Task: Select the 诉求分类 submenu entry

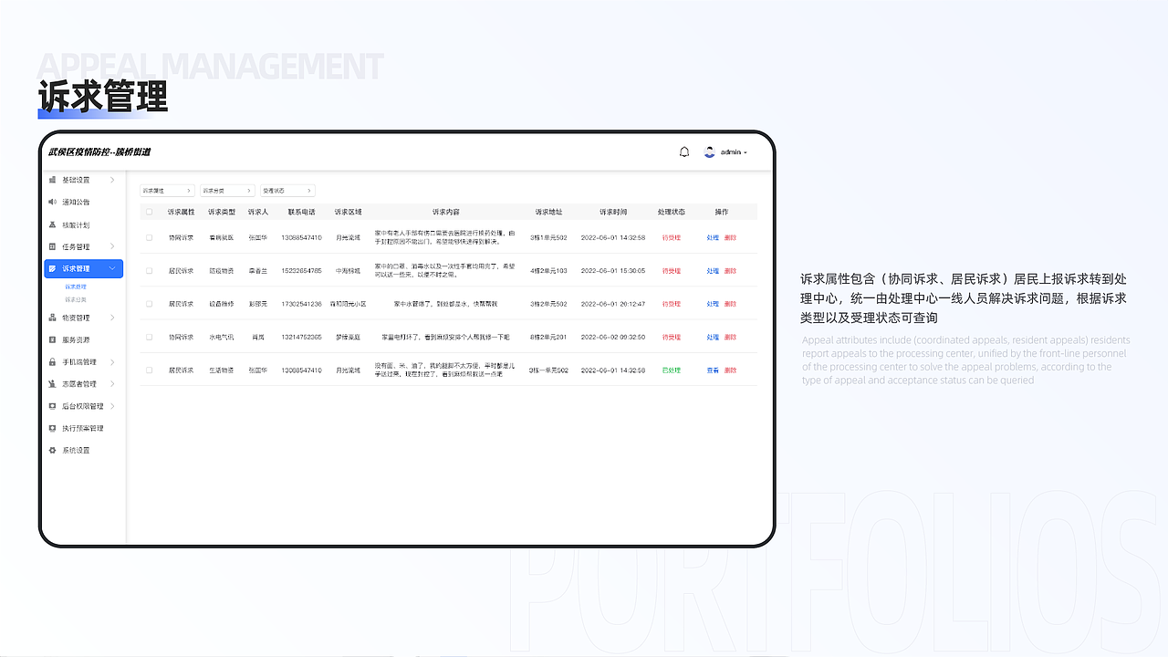Action: pyautogui.click(x=75, y=299)
